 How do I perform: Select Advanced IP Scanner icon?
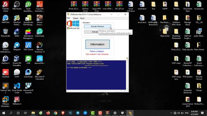(x=28, y=88)
